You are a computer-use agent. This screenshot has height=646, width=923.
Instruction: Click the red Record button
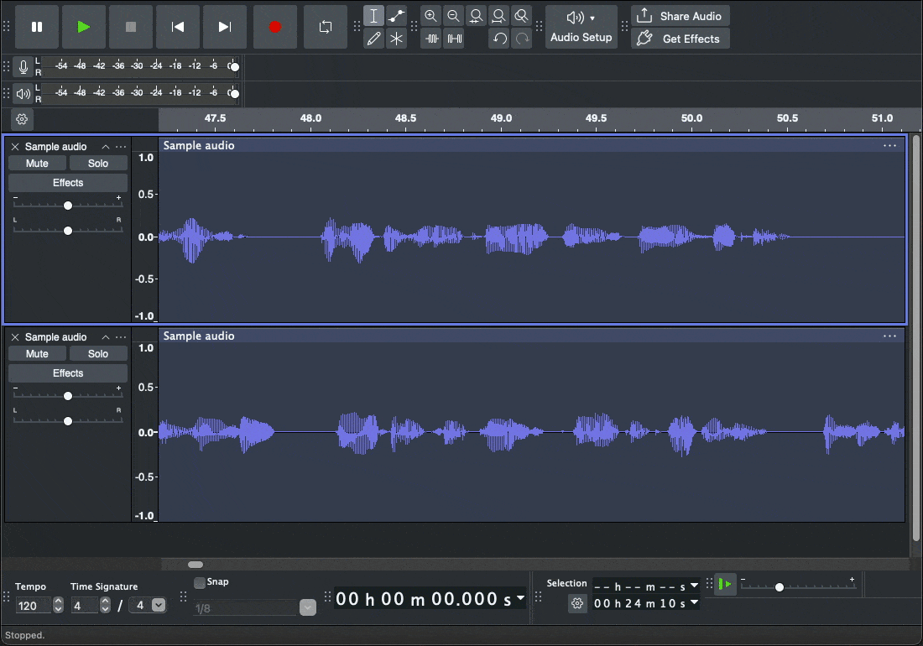point(274,27)
